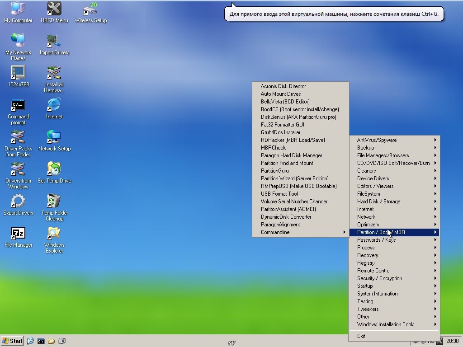Select Acronis Disk Director menu entry
The width and height of the screenshot is (463, 347).
point(283,86)
